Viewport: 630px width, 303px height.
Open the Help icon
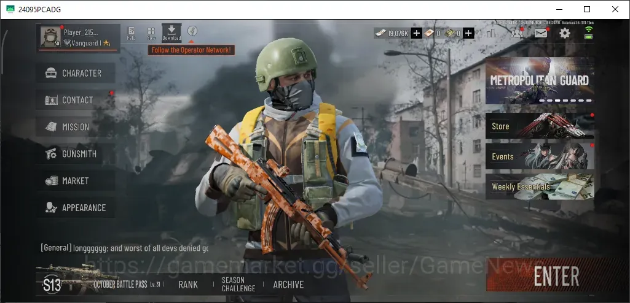click(x=131, y=33)
